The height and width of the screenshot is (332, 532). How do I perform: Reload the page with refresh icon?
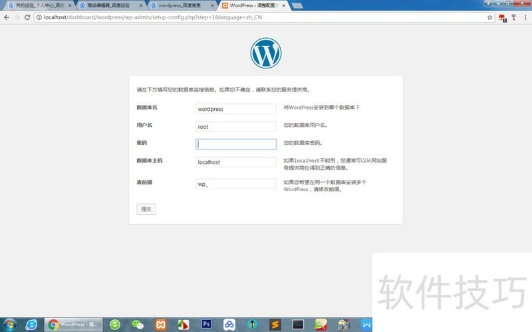tap(27, 17)
